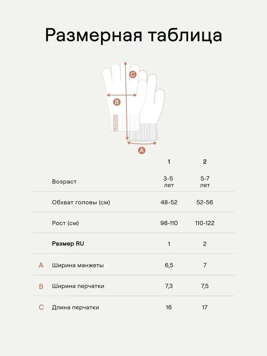The width and height of the screenshot is (267, 356).
Task: Click the bold Размер RU label
Action: click(x=68, y=244)
